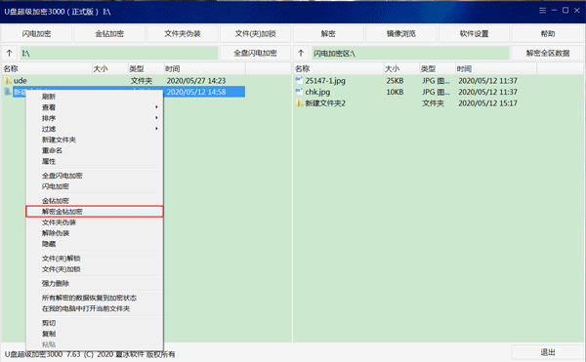Click the 解密 toolbar button
The image size is (586, 362).
click(x=328, y=33)
